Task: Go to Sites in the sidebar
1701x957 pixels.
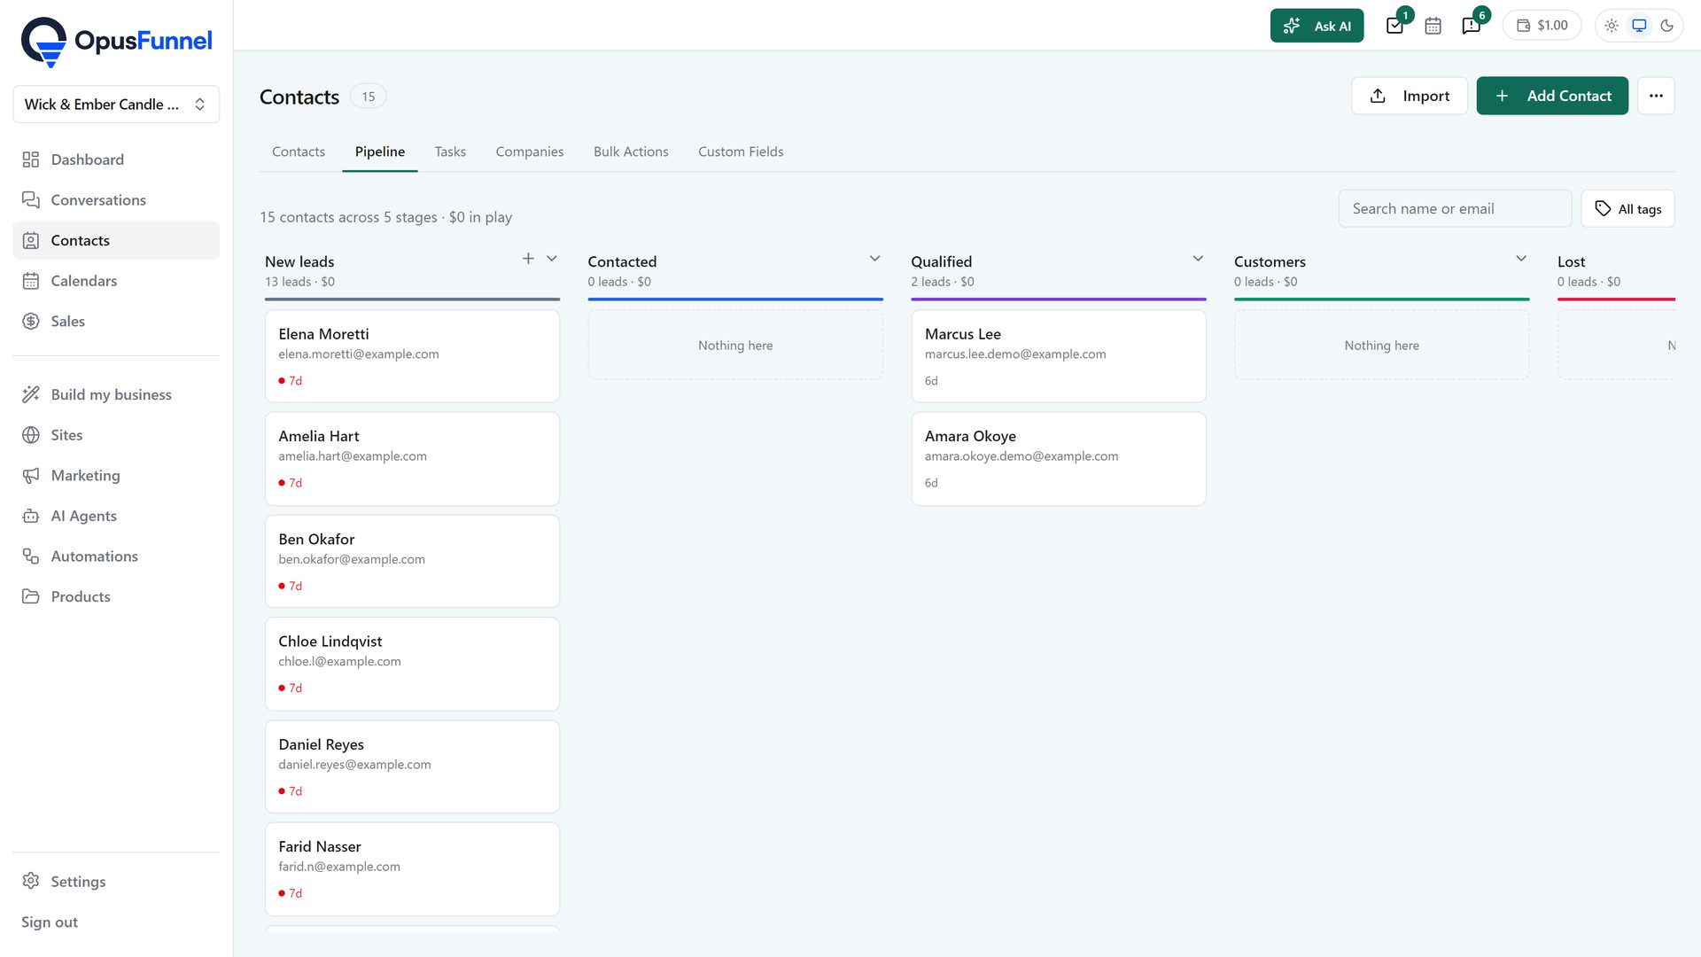Action: click(x=116, y=435)
